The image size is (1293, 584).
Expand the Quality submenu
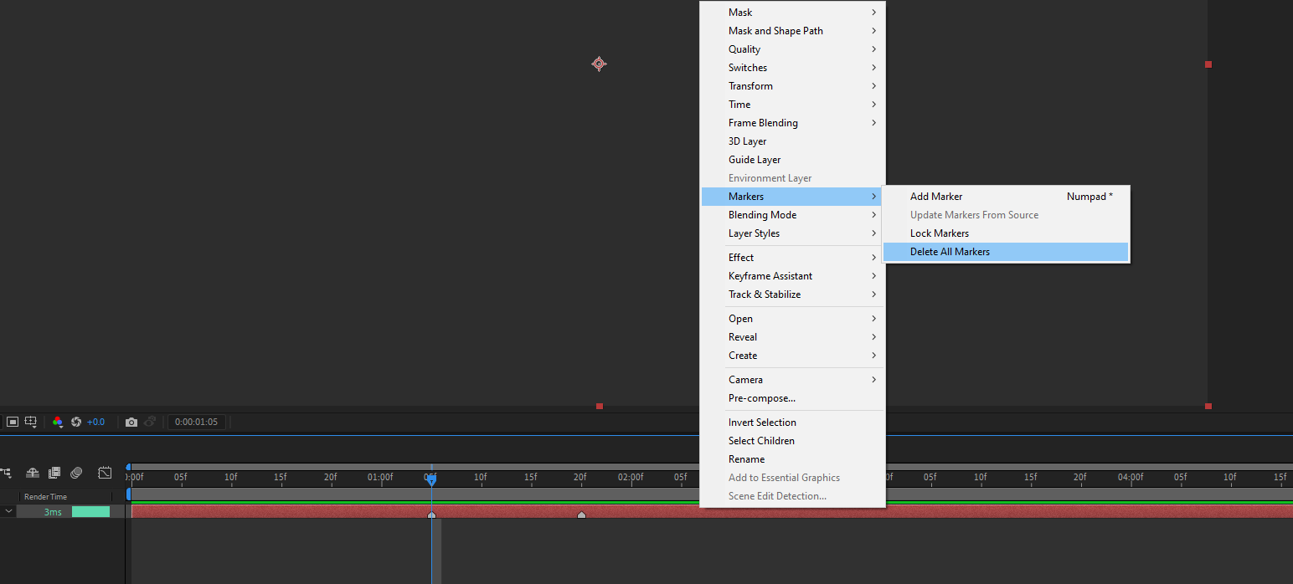click(x=744, y=49)
